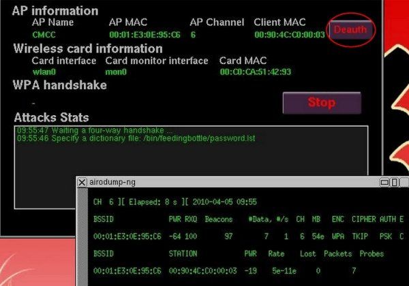Click the airodump-ng left scrollbar
Screen dimensions: 409x286
tap(82, 236)
